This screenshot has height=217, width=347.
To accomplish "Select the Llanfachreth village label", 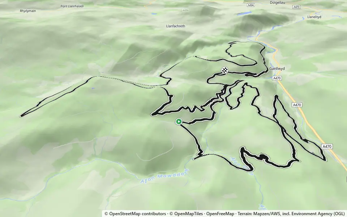I will (x=176, y=26).
